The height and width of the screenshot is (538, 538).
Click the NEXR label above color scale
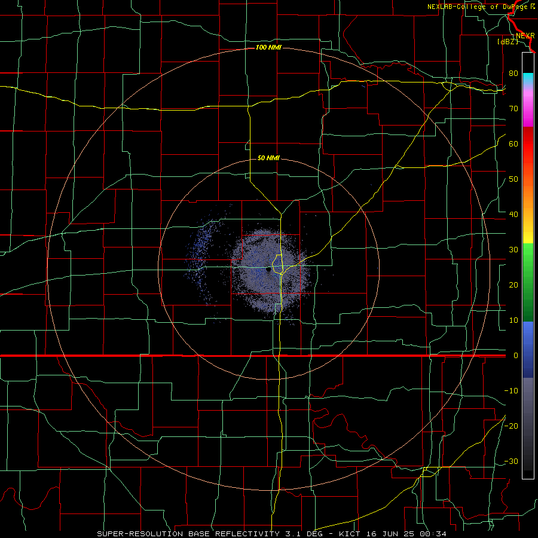point(525,36)
